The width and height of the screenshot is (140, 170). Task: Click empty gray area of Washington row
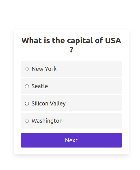pos(92,121)
